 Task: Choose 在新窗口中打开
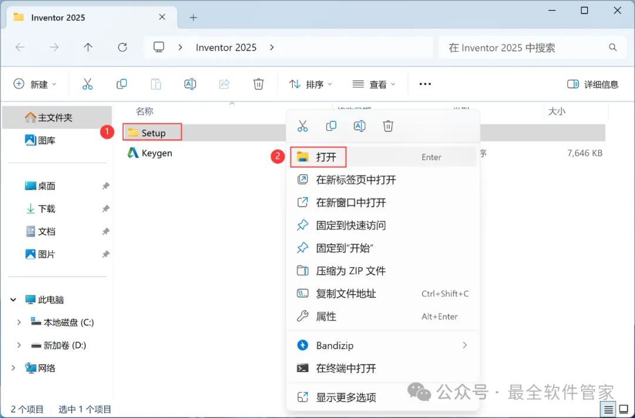tap(383, 202)
